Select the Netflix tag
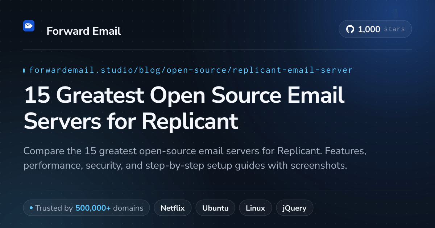Image resolution: width=435 pixels, height=228 pixels. pos(173,208)
